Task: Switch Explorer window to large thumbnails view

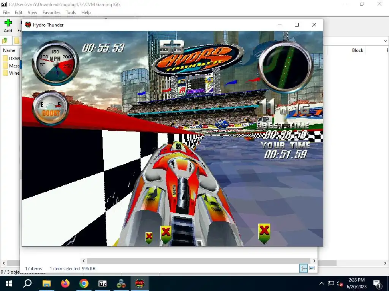Action: [x=312, y=268]
